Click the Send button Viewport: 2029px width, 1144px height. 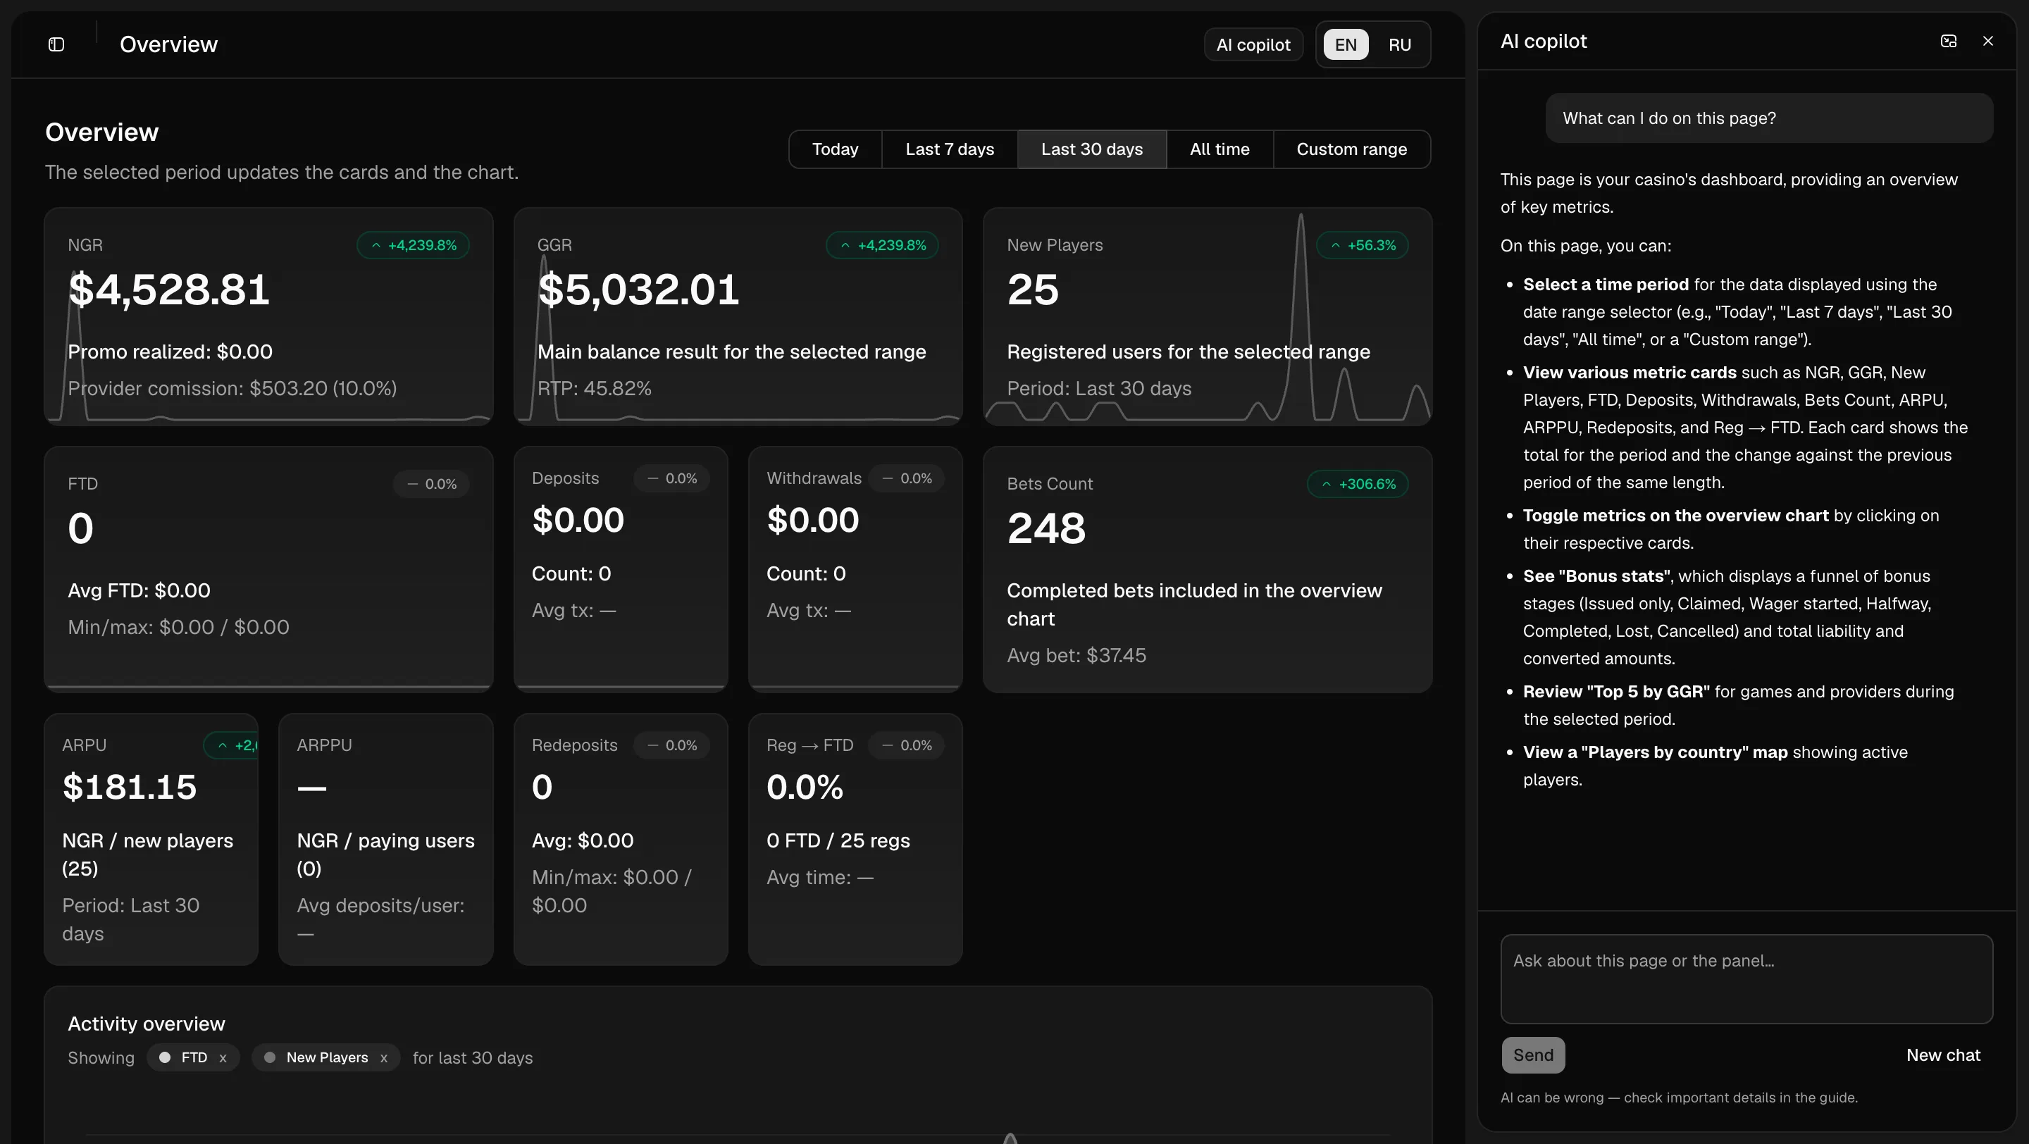[1533, 1055]
